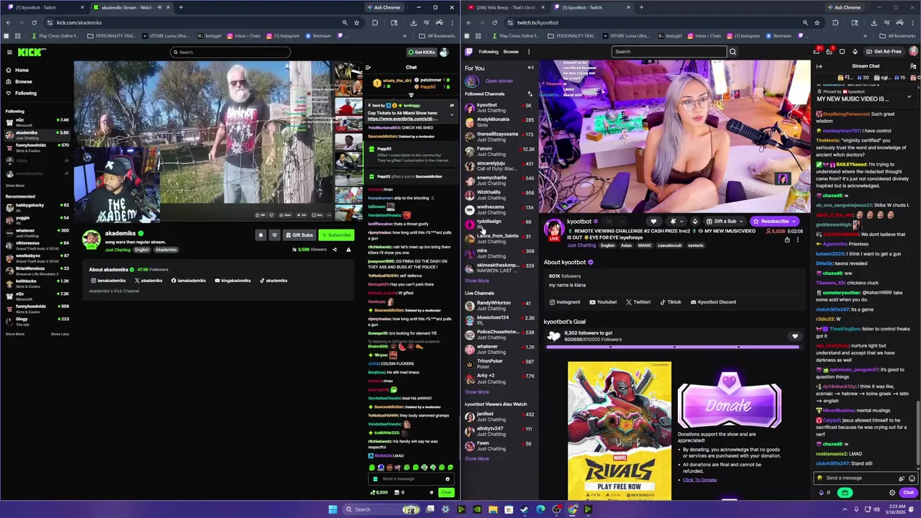
Task: Open Twitch notification bell dropdown
Action: pyautogui.click(x=675, y=222)
